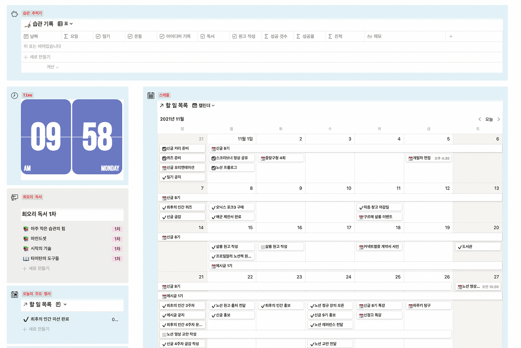The height and width of the screenshot is (348, 521).
Task: Open the linked database arrow icon beside 할 일 목록
Action: tap(162, 105)
